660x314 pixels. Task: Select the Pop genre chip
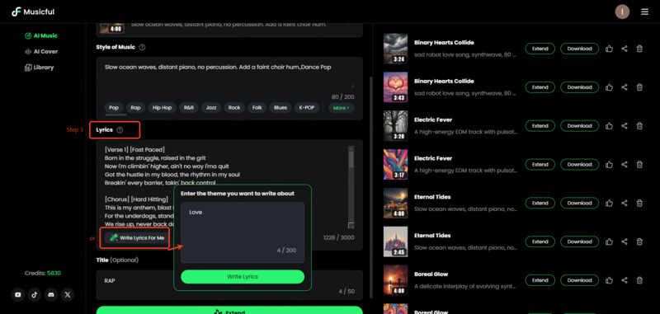(114, 108)
